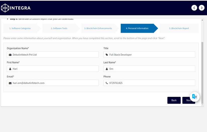Focus the First Name input

coord(53,69)
